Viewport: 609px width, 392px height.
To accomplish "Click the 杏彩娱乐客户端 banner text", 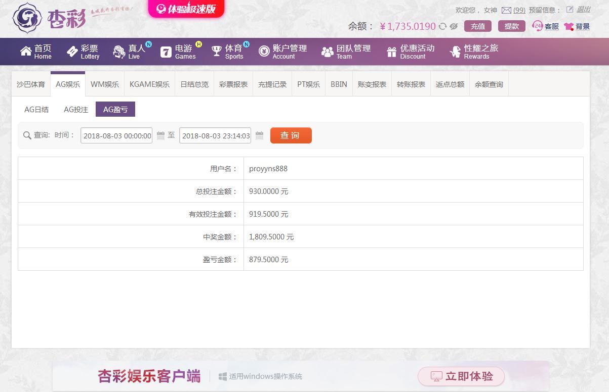I will 149,376.
